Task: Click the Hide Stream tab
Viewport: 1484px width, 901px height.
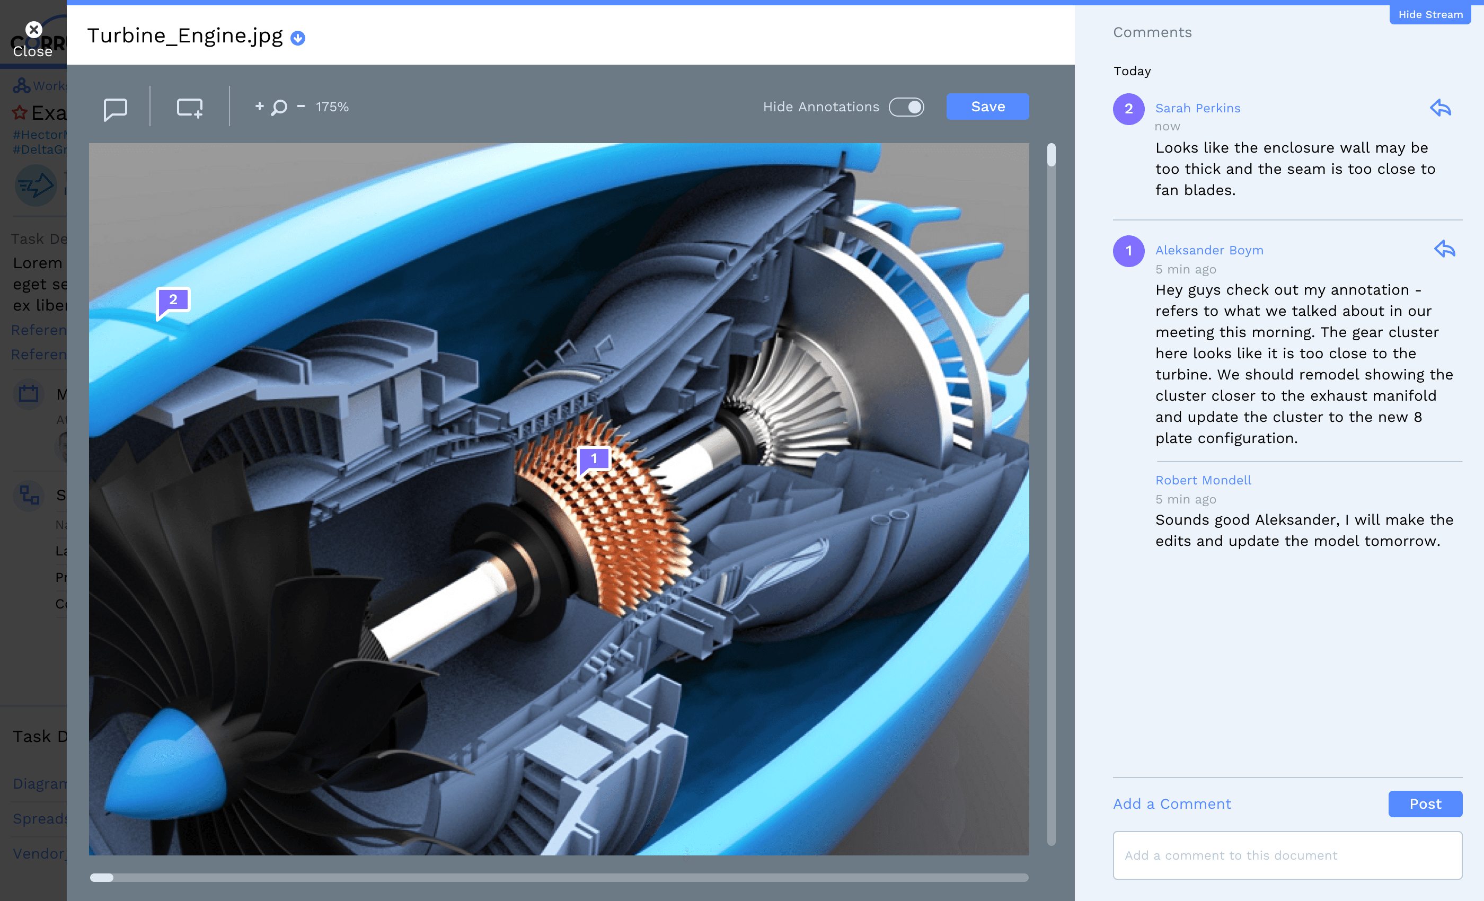Action: pyautogui.click(x=1430, y=14)
